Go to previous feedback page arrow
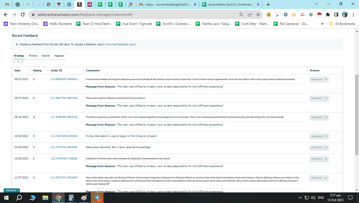 tap(14, 62)
